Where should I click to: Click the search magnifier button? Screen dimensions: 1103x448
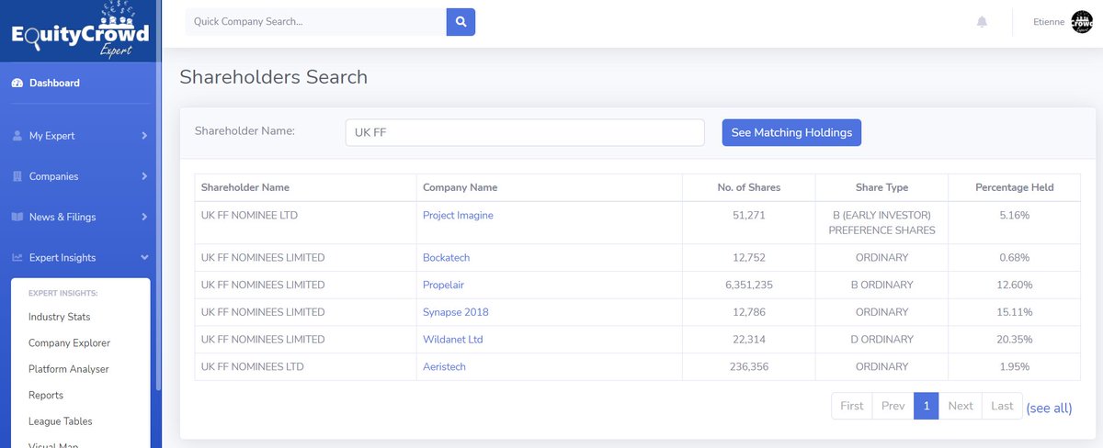point(461,21)
